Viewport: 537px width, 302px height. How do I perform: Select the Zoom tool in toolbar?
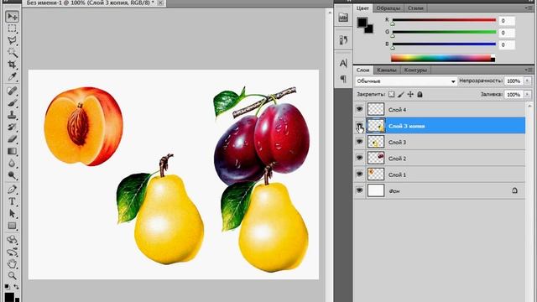click(12, 275)
